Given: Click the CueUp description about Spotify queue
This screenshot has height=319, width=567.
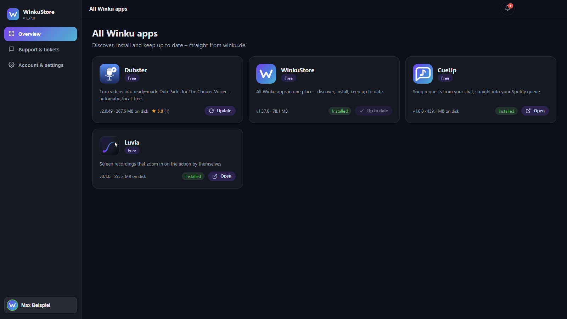Looking at the screenshot, I should click(x=476, y=92).
